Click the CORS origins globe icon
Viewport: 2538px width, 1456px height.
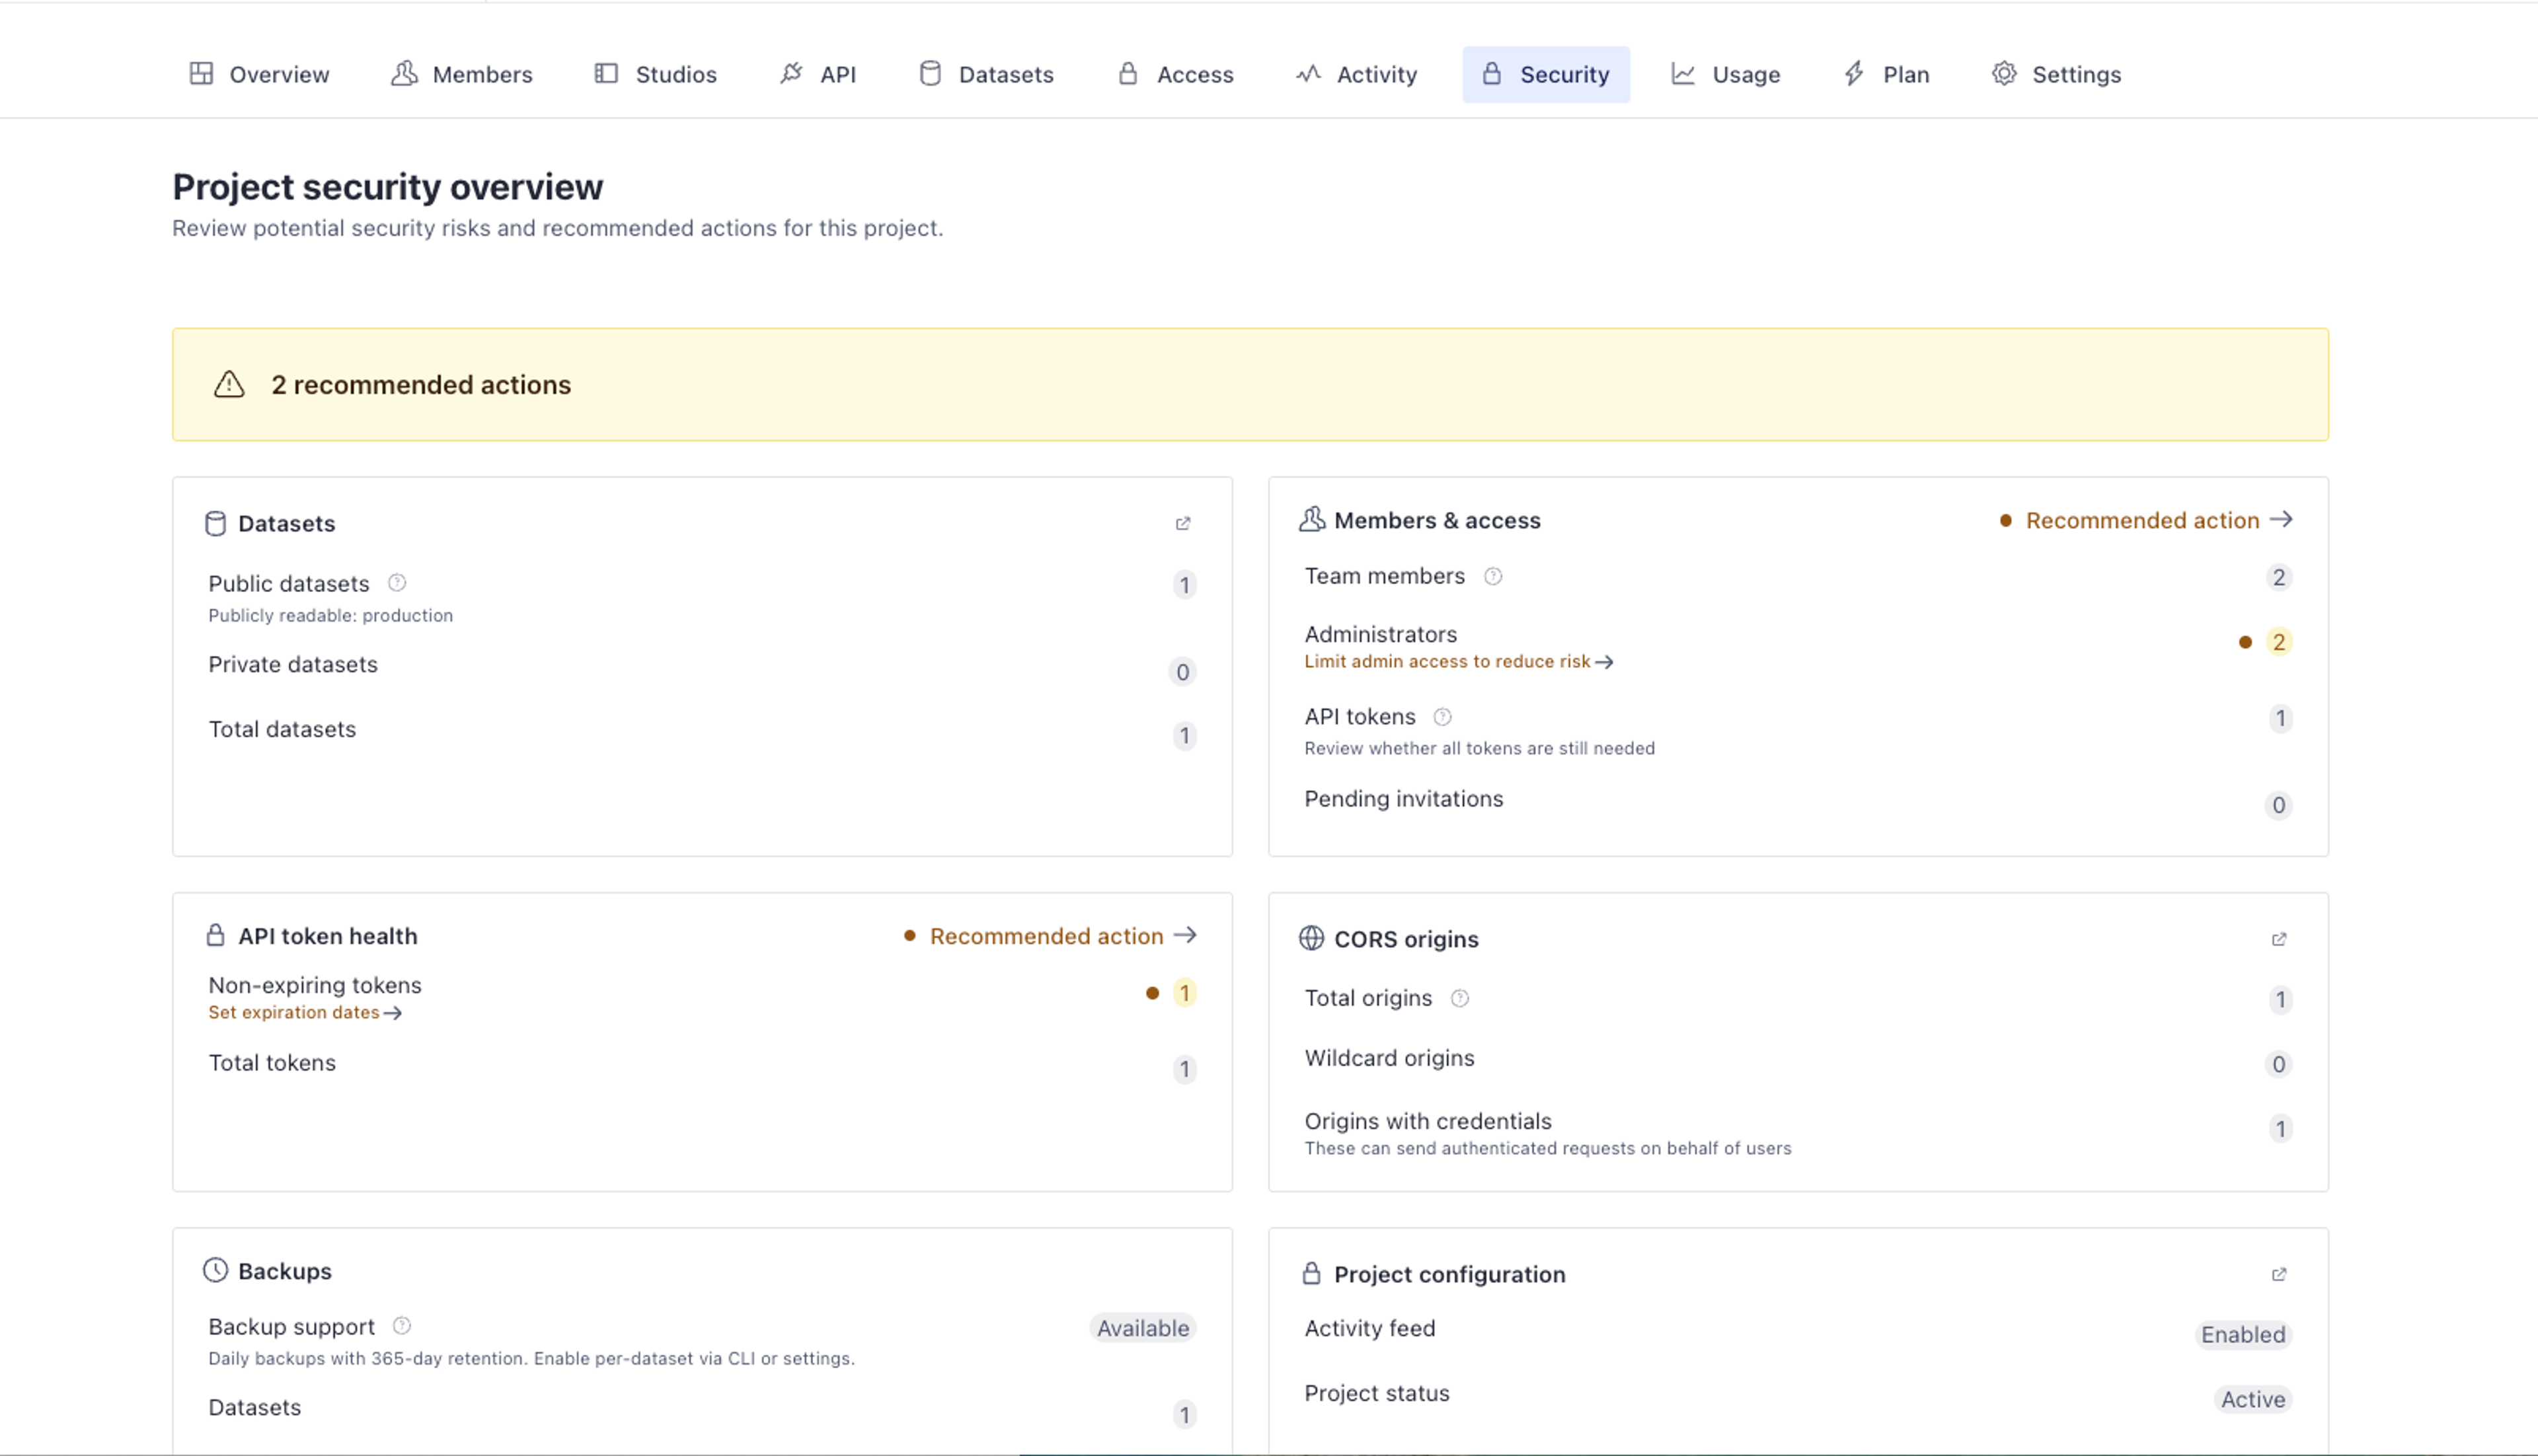click(x=1311, y=938)
